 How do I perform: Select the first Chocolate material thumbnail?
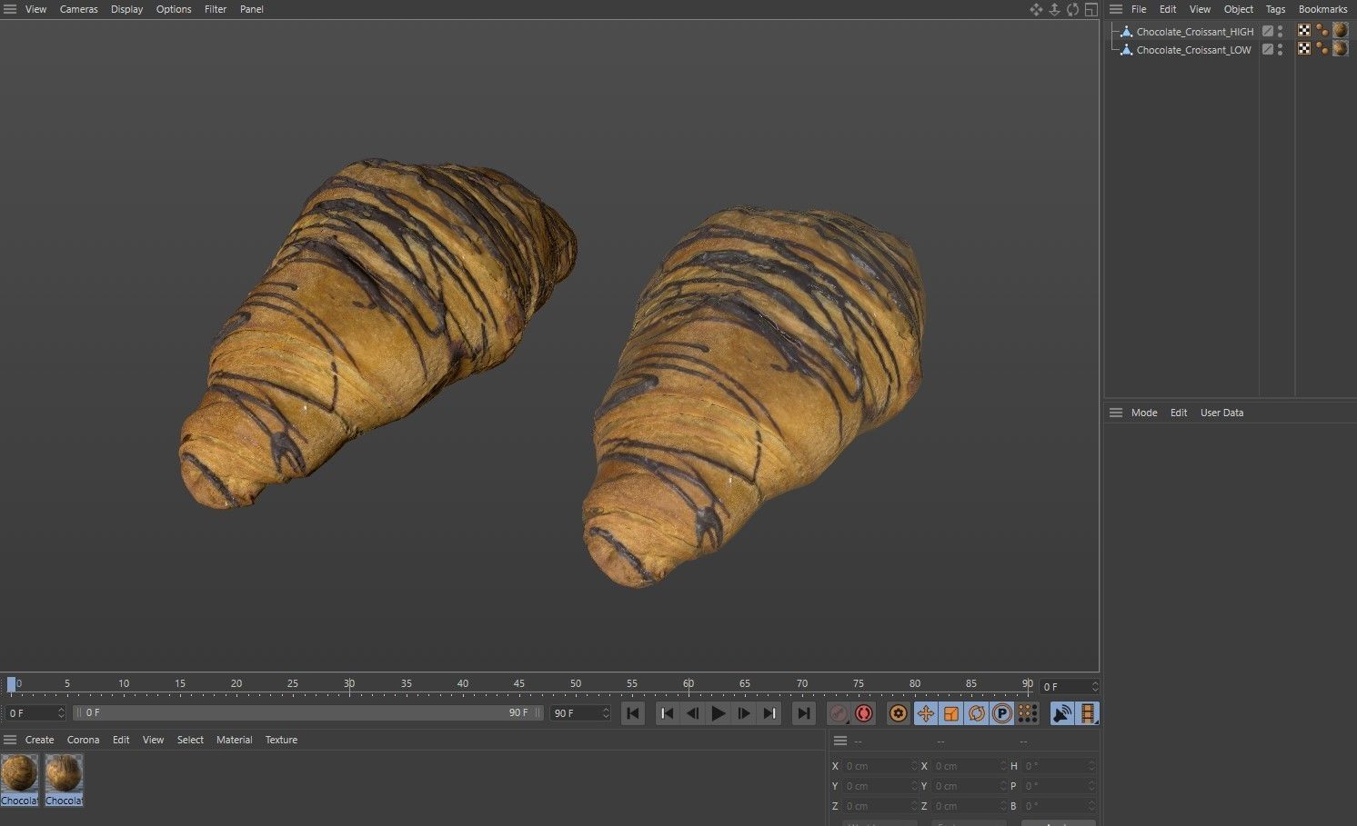coord(19,780)
